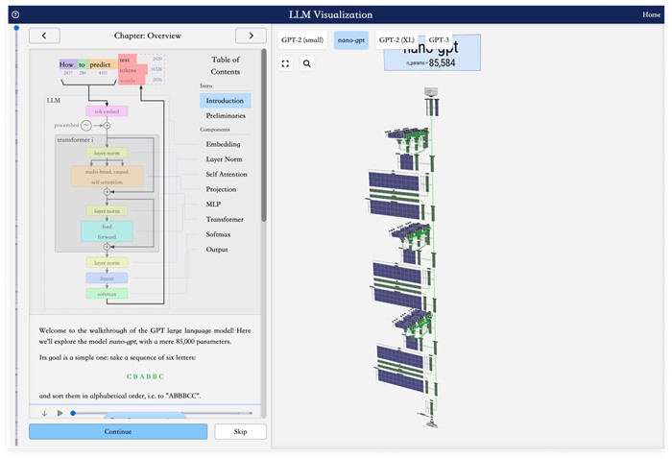Viewport: 672px width, 459px height.
Task: Go to the next chapter arrow
Action: (251, 36)
